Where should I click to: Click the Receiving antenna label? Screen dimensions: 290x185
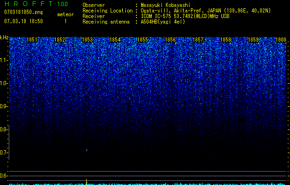click(x=106, y=22)
